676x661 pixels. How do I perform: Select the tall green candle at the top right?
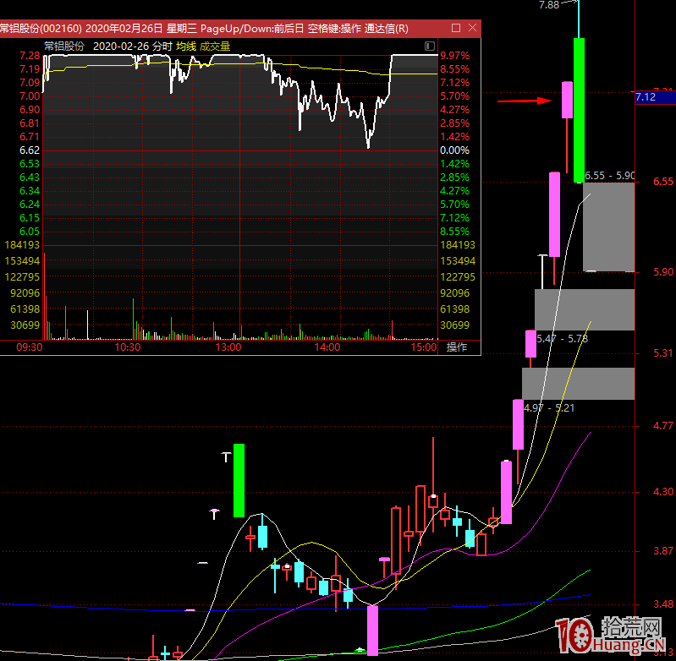click(x=579, y=110)
